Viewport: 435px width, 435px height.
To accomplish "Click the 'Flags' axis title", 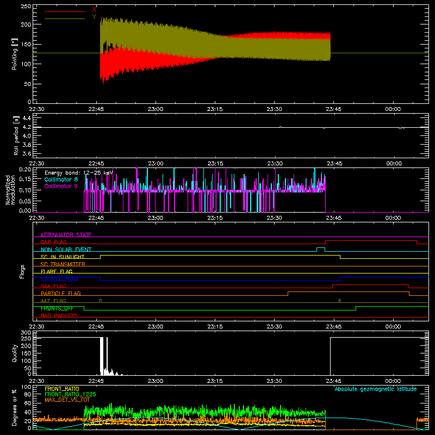I will (x=22, y=271).
